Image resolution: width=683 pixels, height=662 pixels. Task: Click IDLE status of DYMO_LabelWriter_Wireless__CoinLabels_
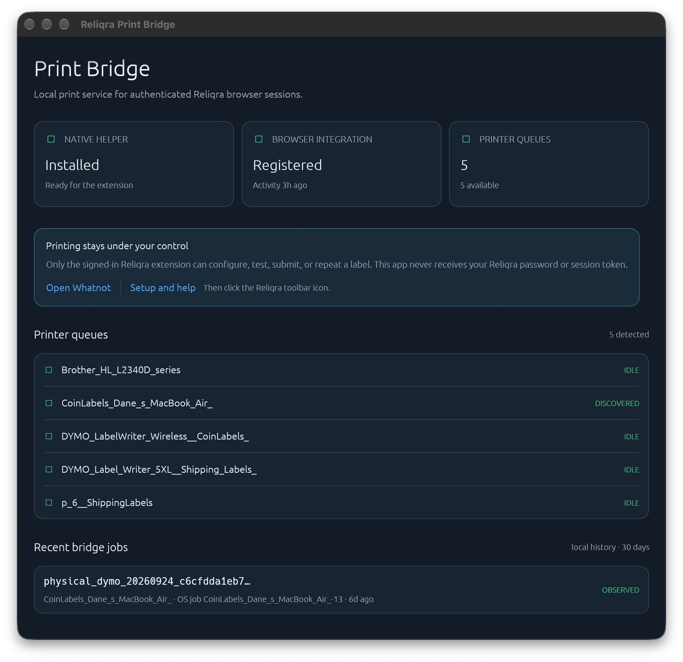pos(631,437)
